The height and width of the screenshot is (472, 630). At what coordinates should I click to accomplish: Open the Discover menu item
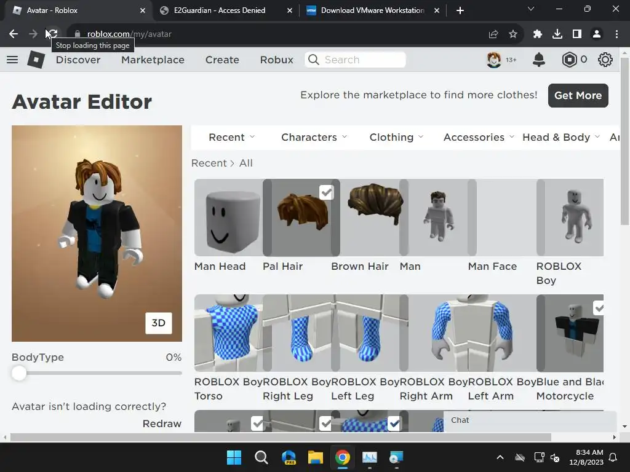[x=78, y=60]
